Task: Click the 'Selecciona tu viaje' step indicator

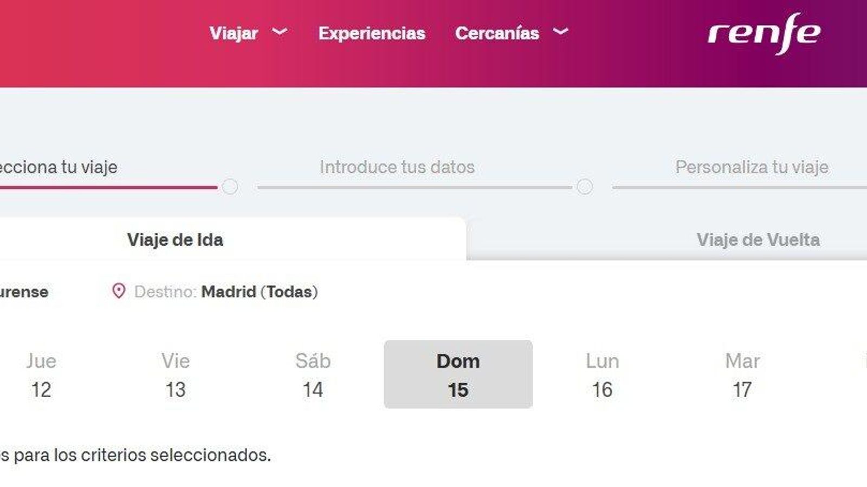Action: click(57, 167)
